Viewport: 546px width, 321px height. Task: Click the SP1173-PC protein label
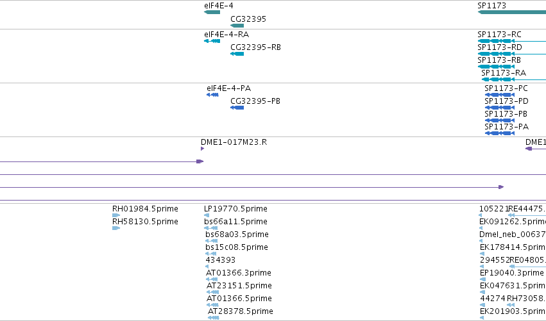[x=506, y=88]
